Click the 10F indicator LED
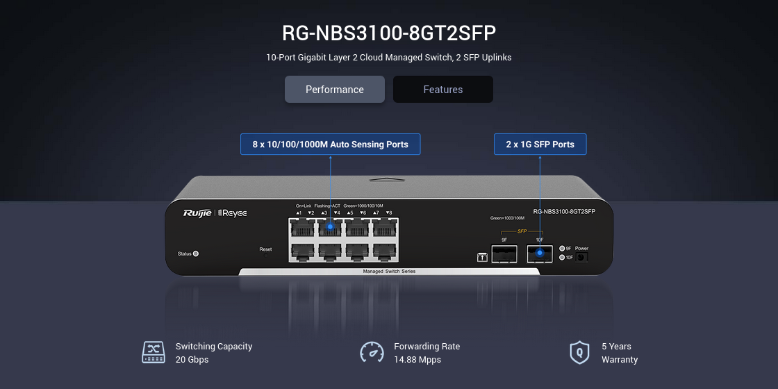This screenshot has height=389, width=778. (x=562, y=258)
